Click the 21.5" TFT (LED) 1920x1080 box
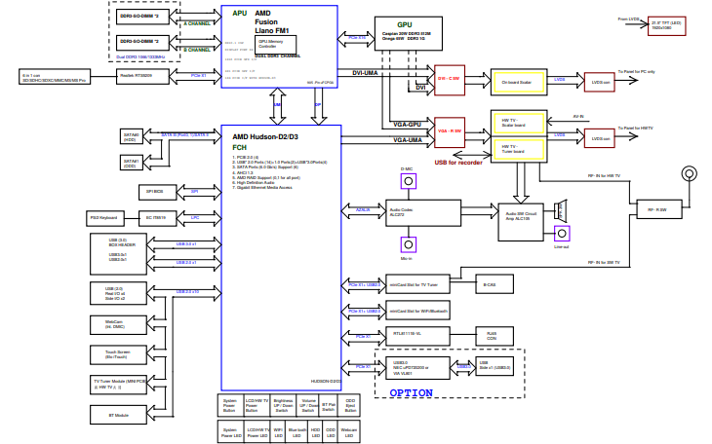Screen dimensions: 712x444 click(666, 26)
